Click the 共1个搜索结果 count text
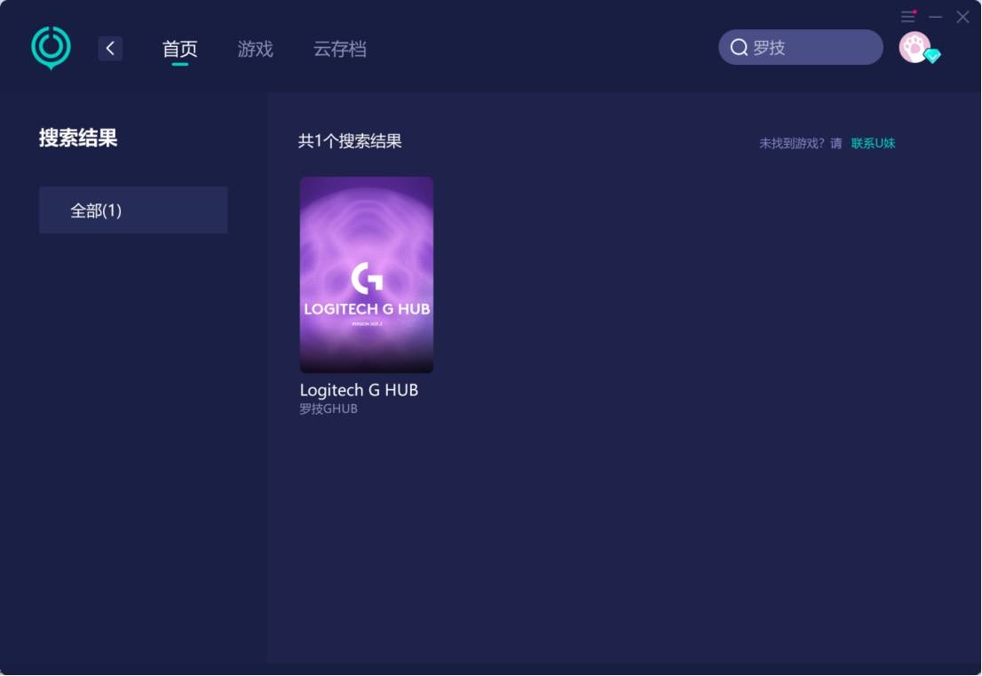The height and width of the screenshot is (676, 982). point(350,141)
